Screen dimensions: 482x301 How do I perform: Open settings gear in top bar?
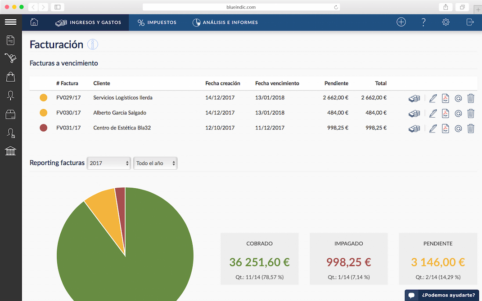pyautogui.click(x=446, y=22)
